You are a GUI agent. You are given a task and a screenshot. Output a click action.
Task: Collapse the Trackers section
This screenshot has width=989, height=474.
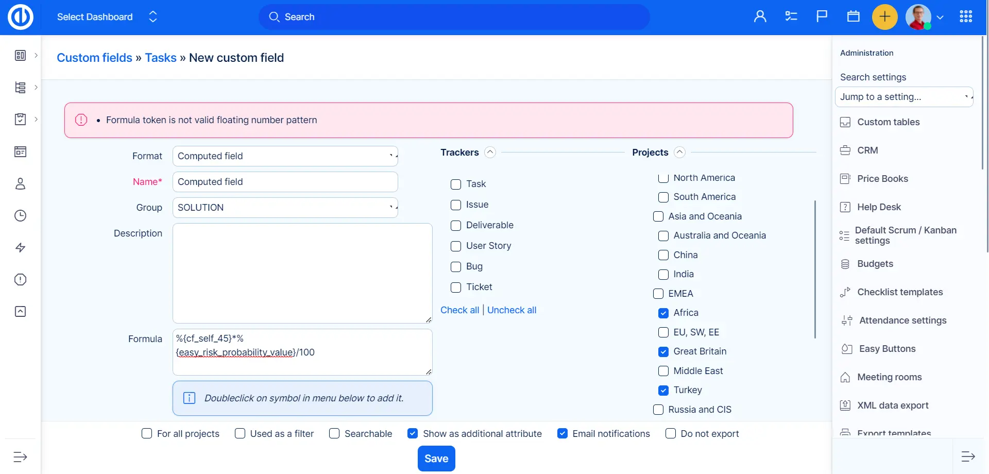point(490,153)
